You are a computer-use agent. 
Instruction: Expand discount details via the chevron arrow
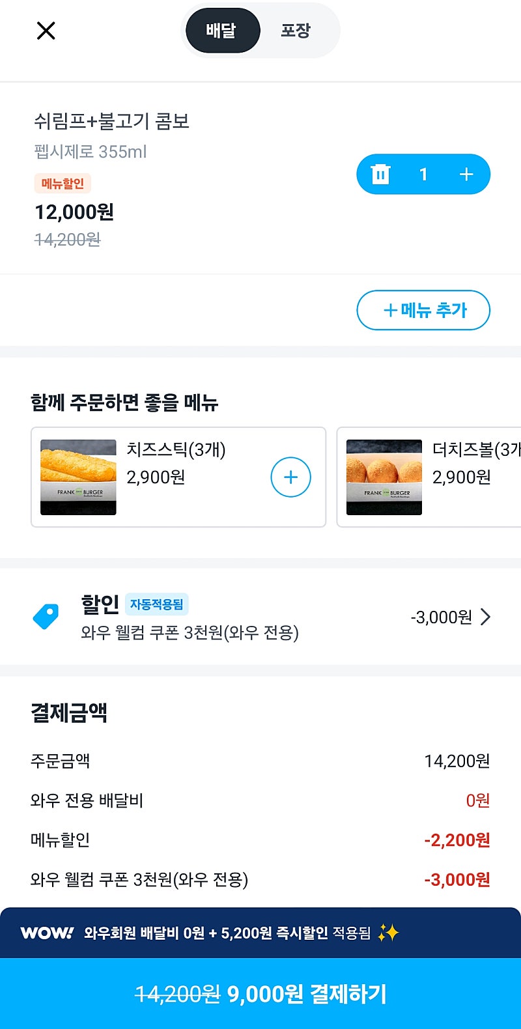click(x=485, y=617)
